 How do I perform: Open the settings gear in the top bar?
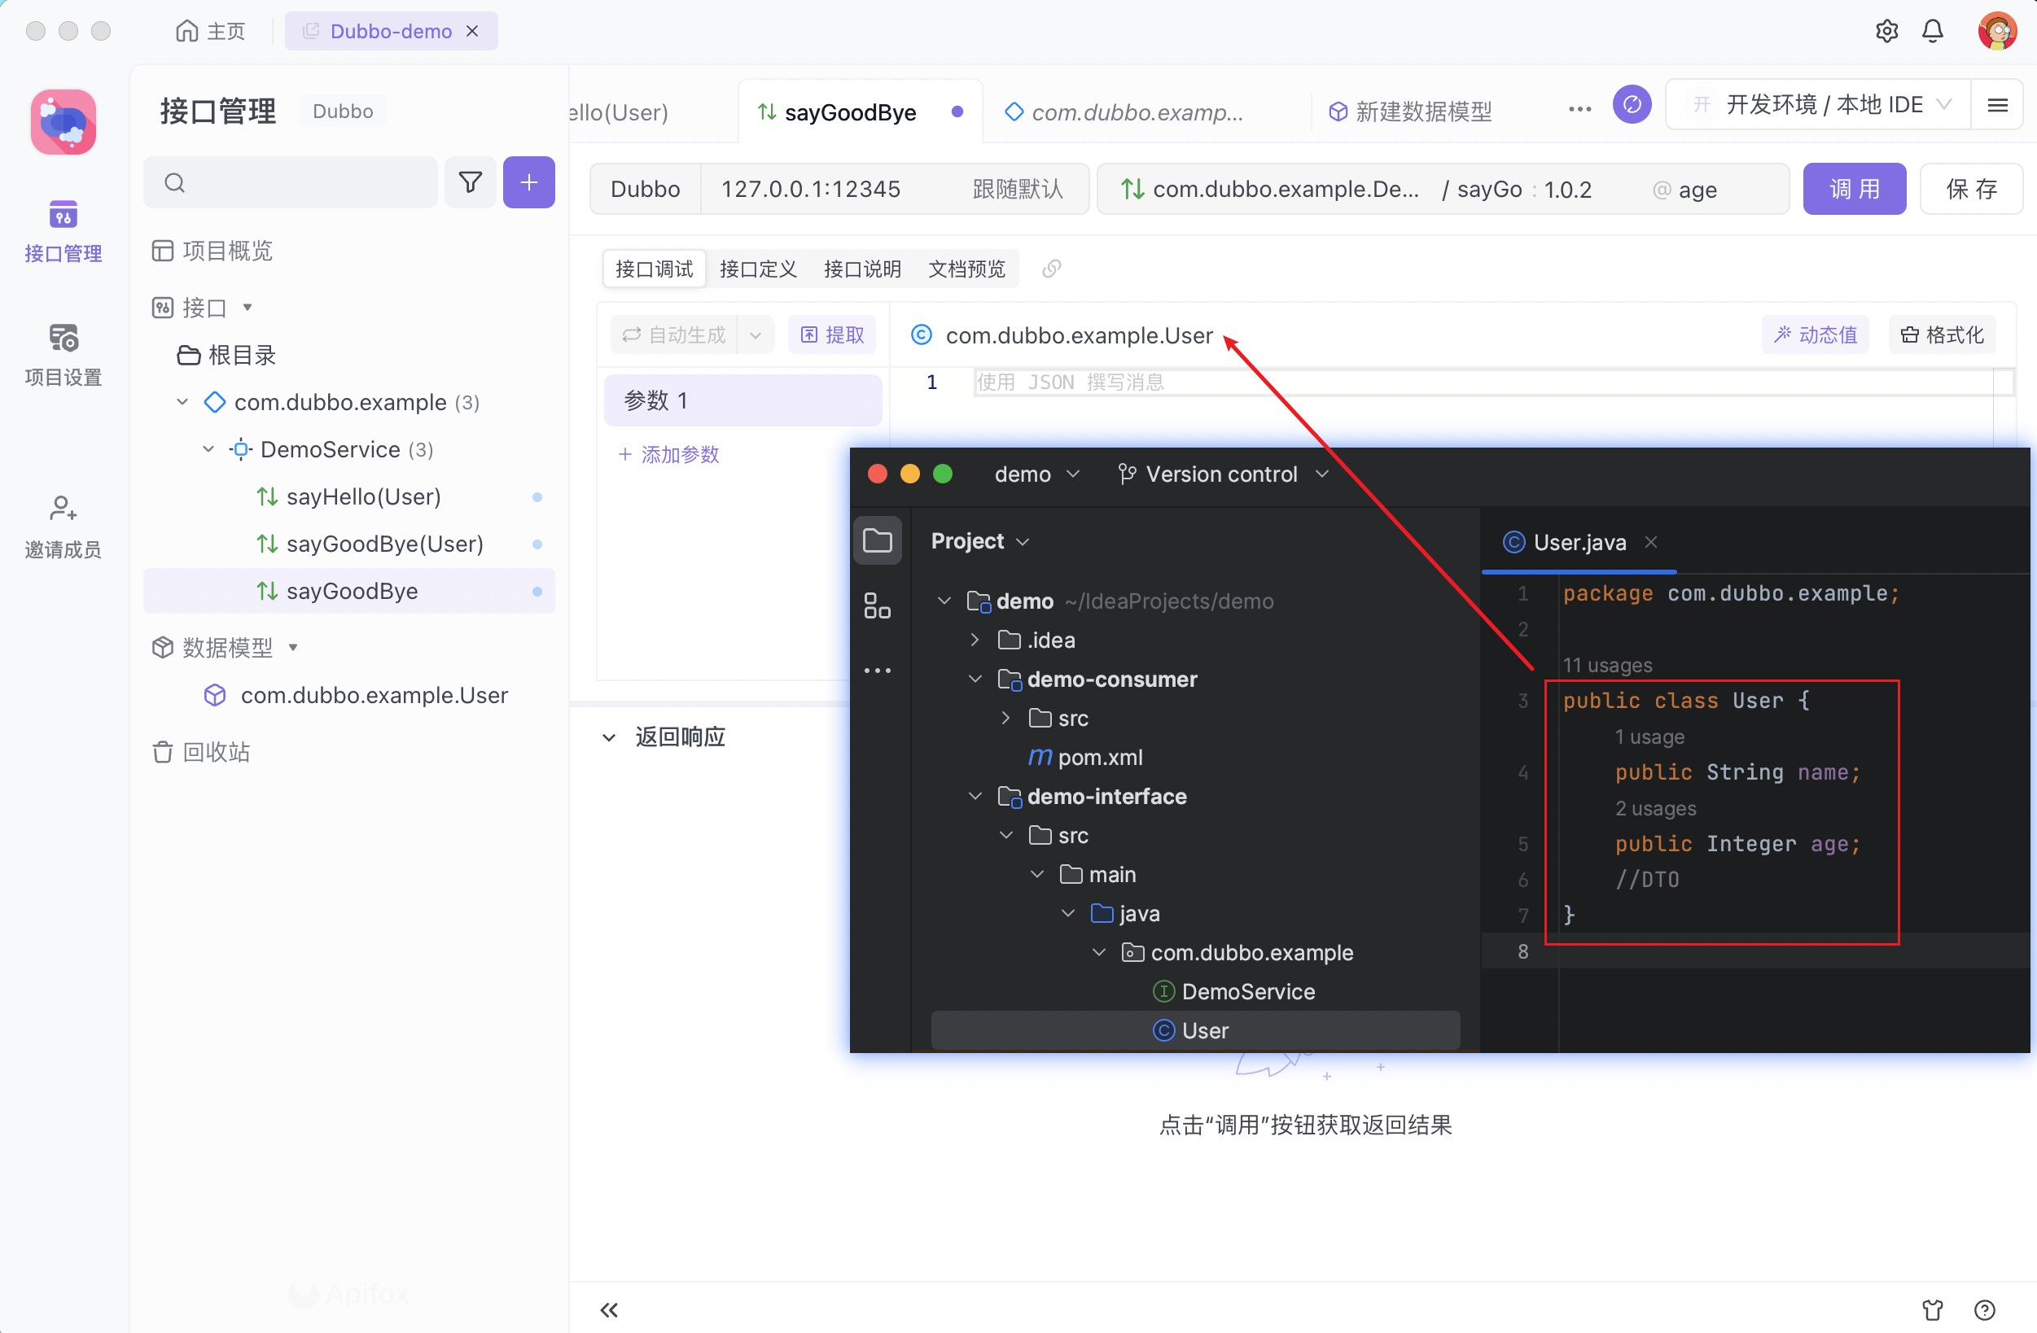(x=1887, y=30)
